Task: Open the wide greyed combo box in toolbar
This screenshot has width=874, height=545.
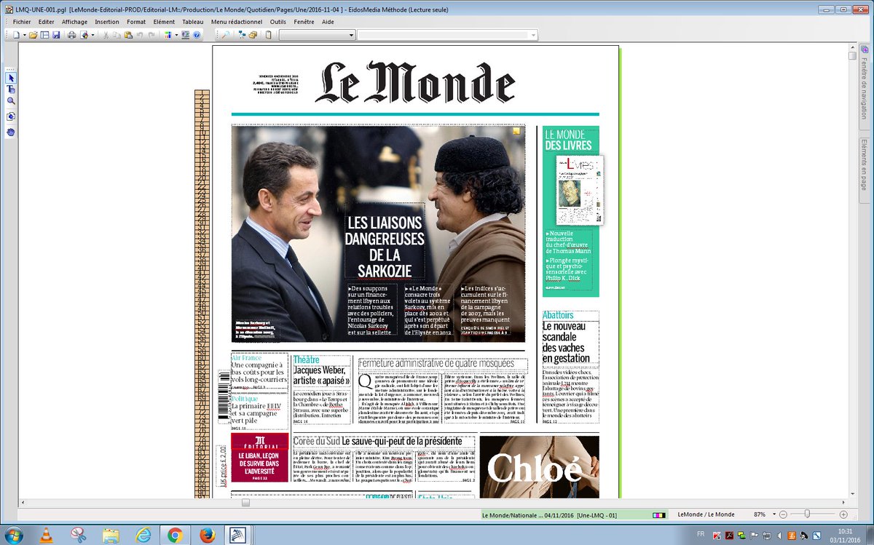Action: pos(447,35)
